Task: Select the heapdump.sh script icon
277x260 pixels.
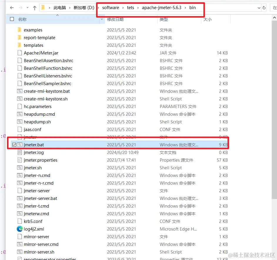Action: point(20,122)
